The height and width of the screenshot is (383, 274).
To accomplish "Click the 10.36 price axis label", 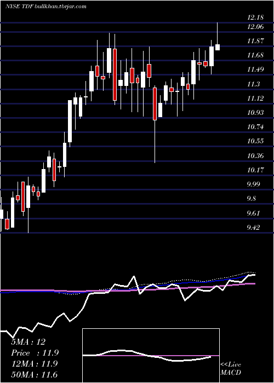I will (255, 155).
